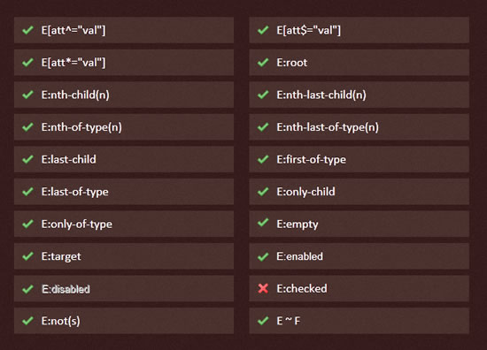Click the checkmark beside E:not(s)
This screenshot has width=487, height=350.
click(28, 321)
